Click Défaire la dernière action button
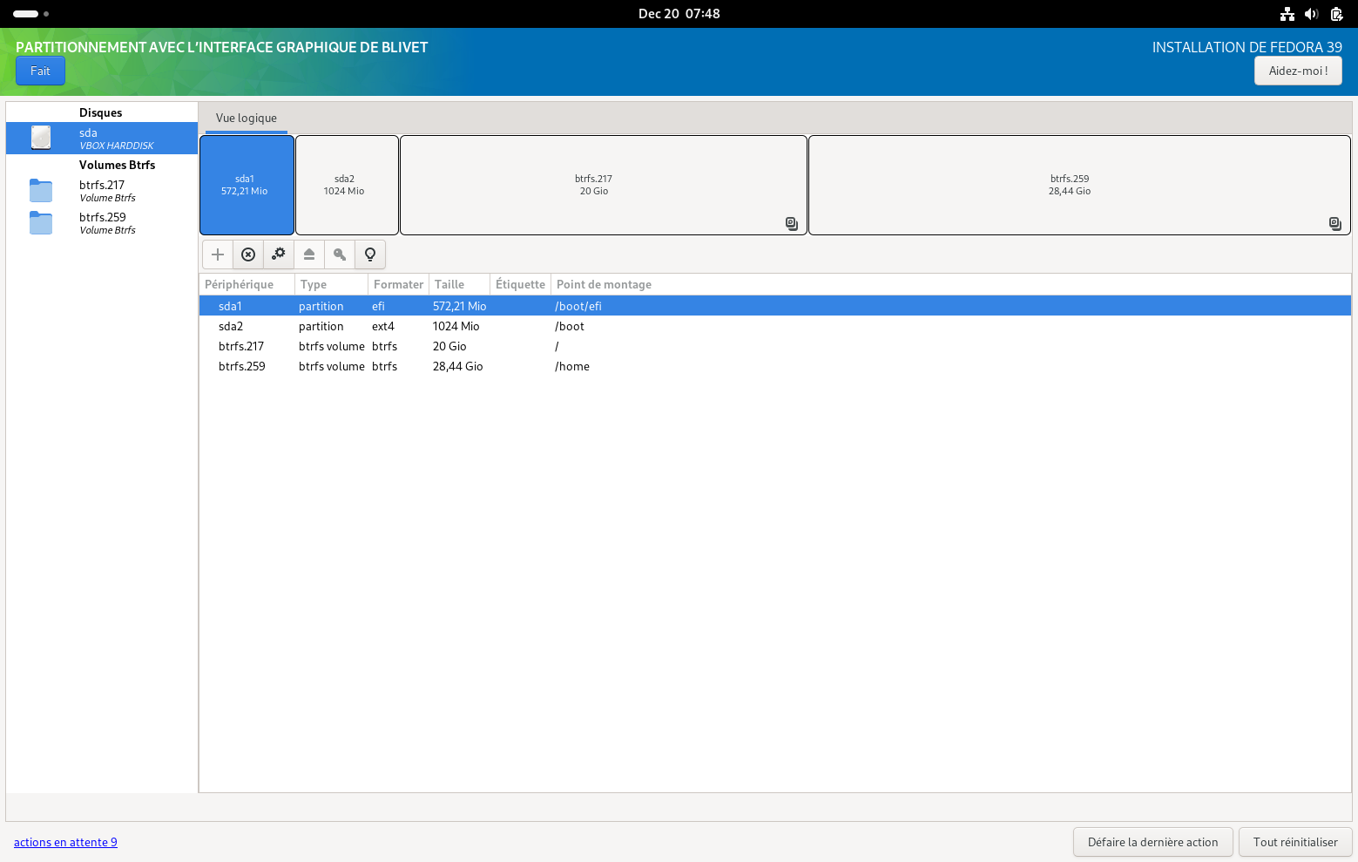This screenshot has height=862, width=1358. (1152, 842)
